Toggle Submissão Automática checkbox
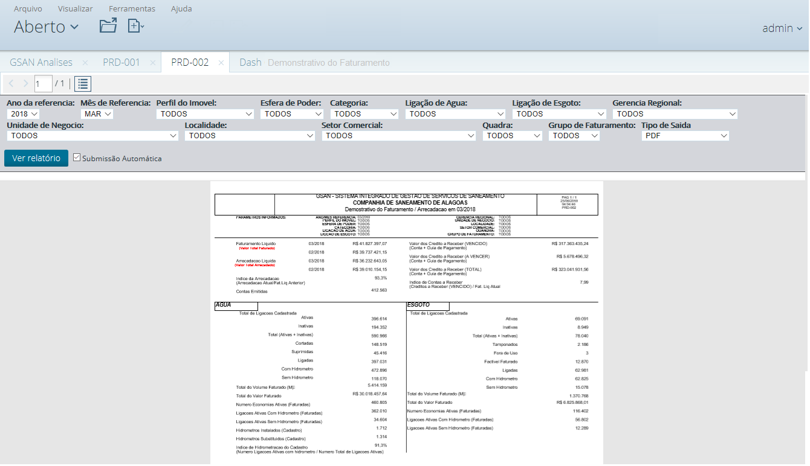The width and height of the screenshot is (810, 466). [x=77, y=158]
